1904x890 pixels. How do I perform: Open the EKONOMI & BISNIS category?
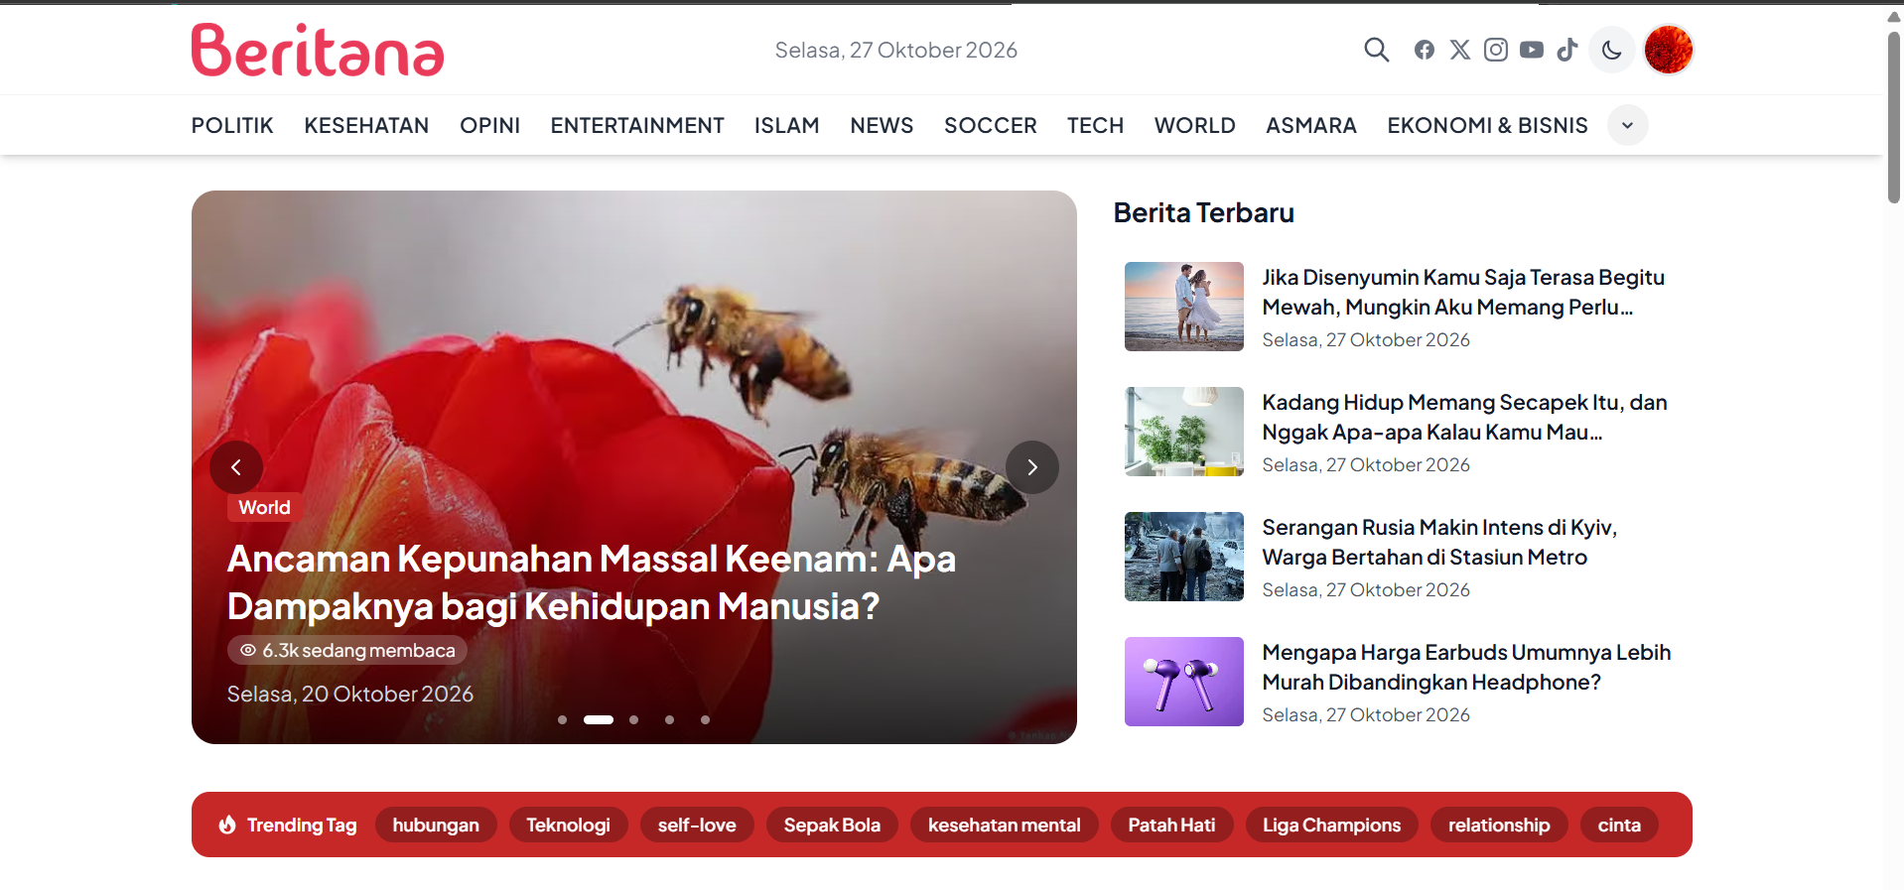[x=1487, y=126]
